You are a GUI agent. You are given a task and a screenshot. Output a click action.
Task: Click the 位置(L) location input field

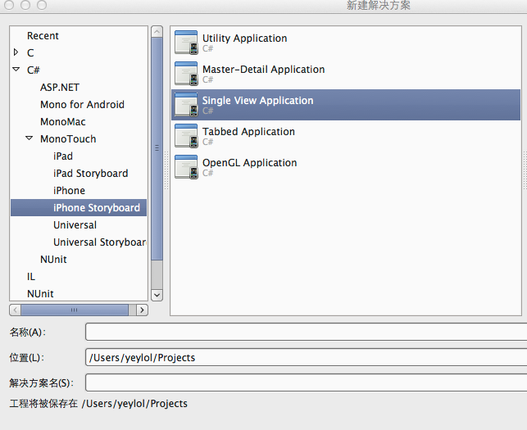307,357
